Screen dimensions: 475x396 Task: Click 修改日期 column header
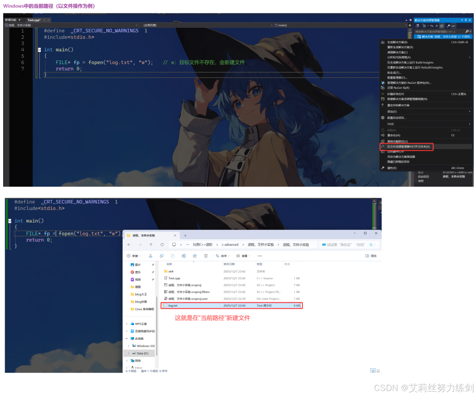point(229,264)
